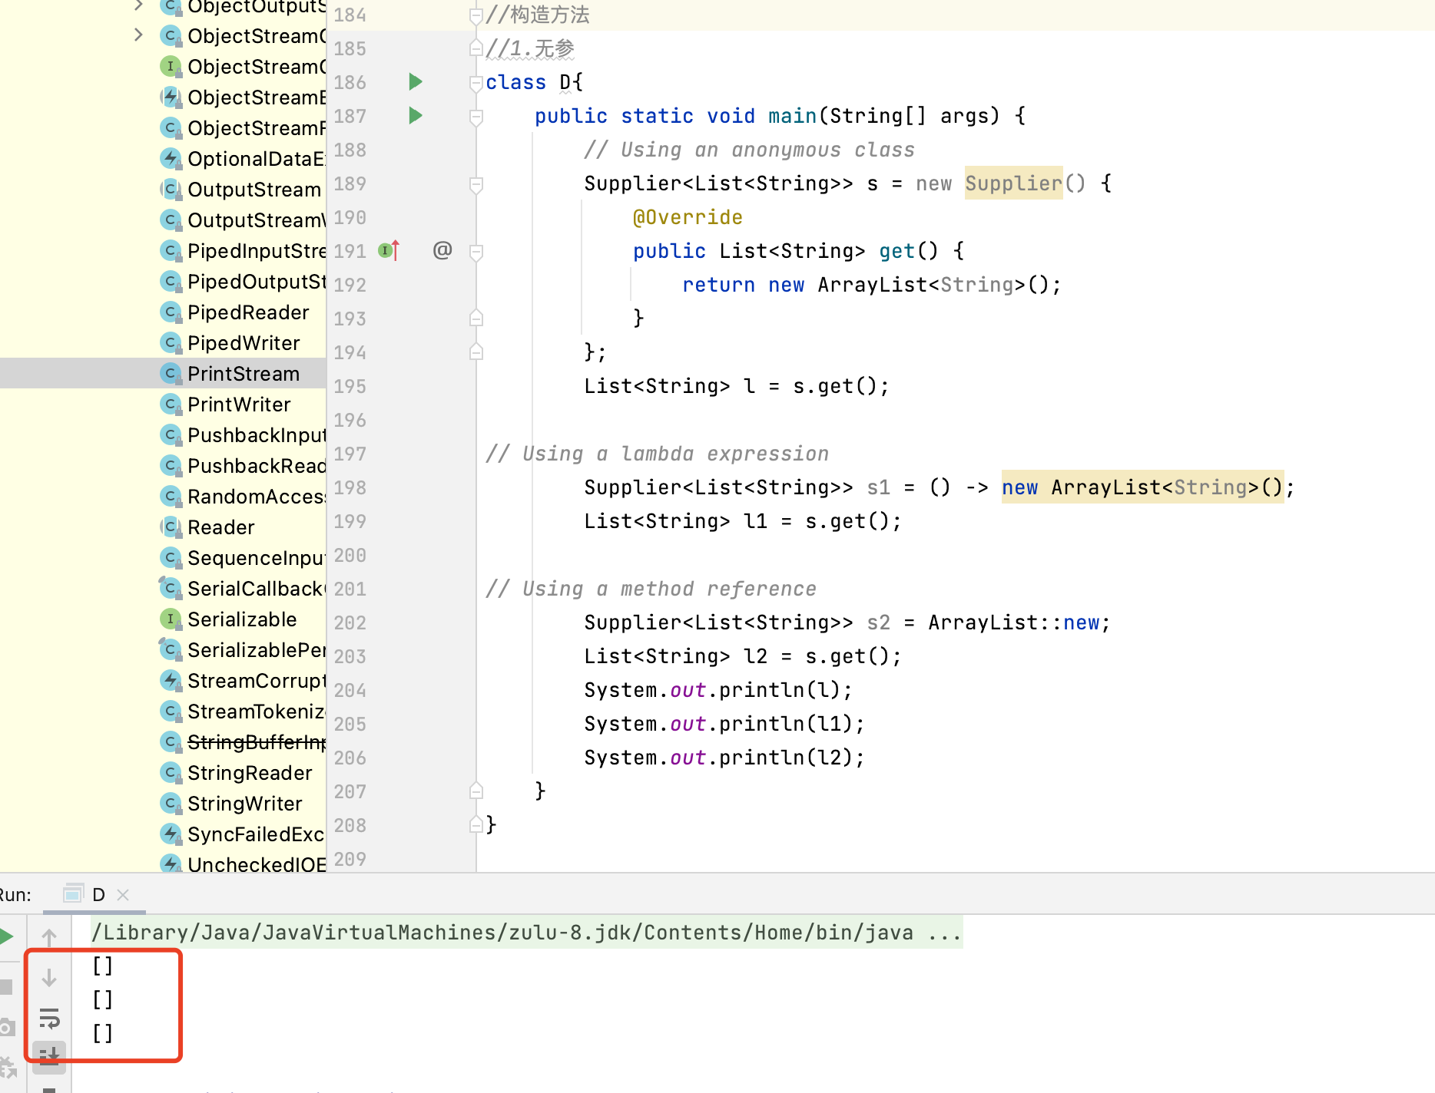1435x1093 pixels.
Task: Run class D from the line 186 gutter
Action: click(416, 82)
